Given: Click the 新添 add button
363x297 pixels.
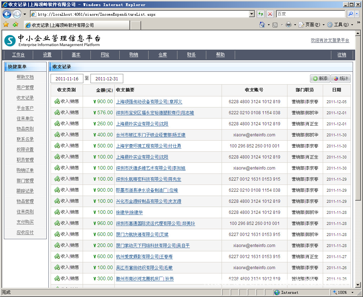Looking at the screenshot, I should (x=320, y=79).
